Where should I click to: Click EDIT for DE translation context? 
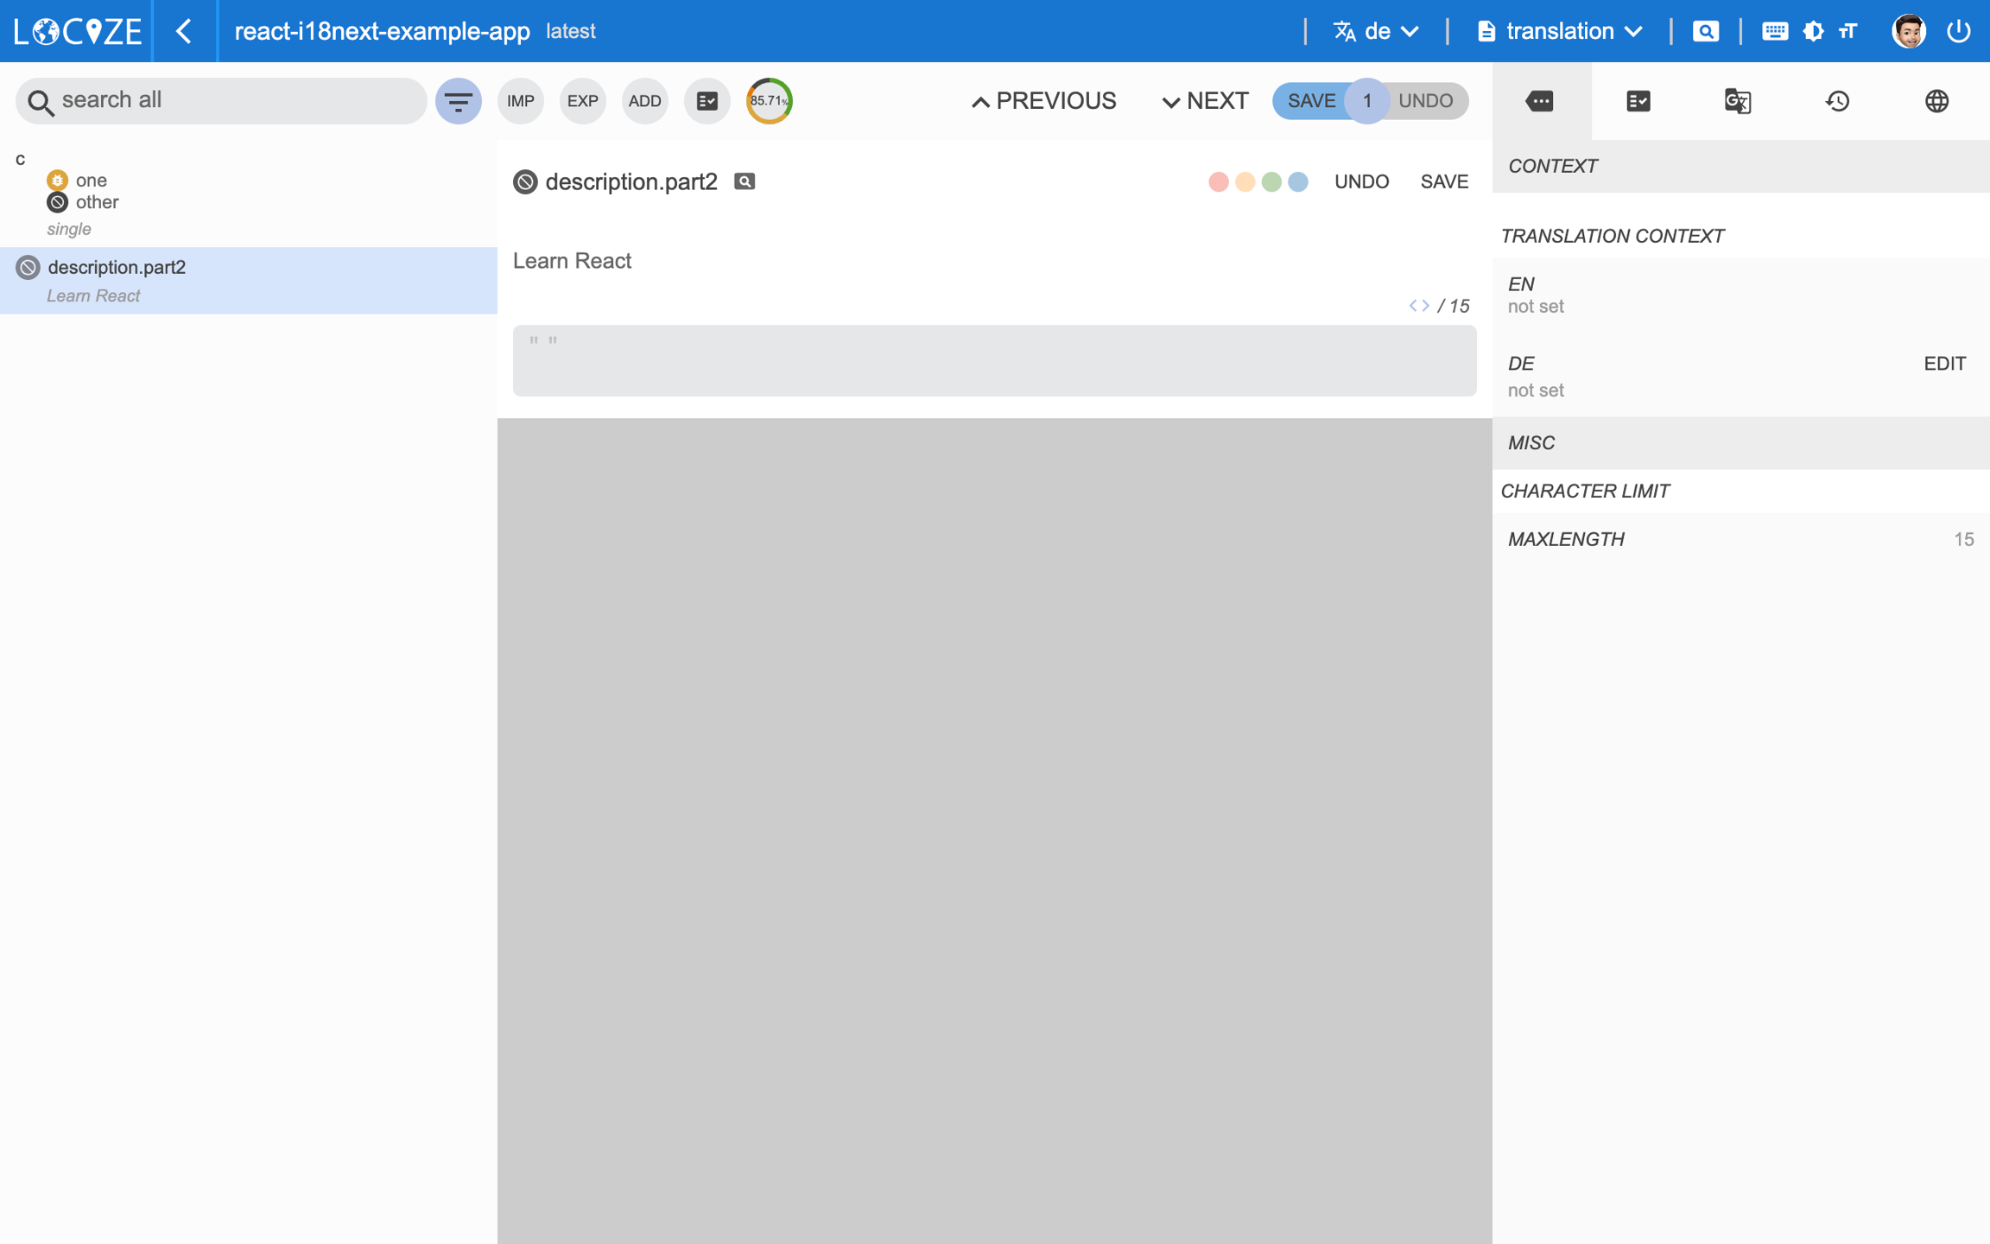[x=1944, y=364]
